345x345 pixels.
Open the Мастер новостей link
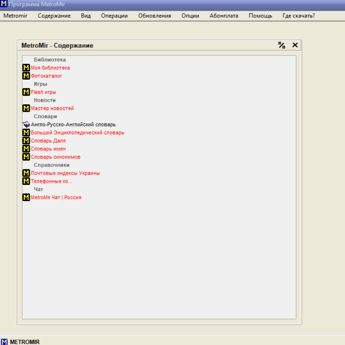point(52,109)
